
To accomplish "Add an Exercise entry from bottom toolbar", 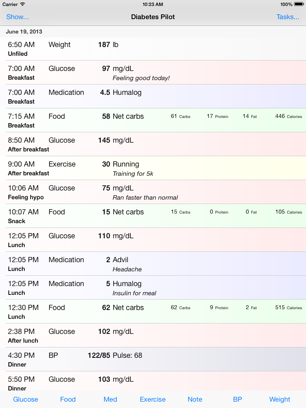I will pos(153,399).
